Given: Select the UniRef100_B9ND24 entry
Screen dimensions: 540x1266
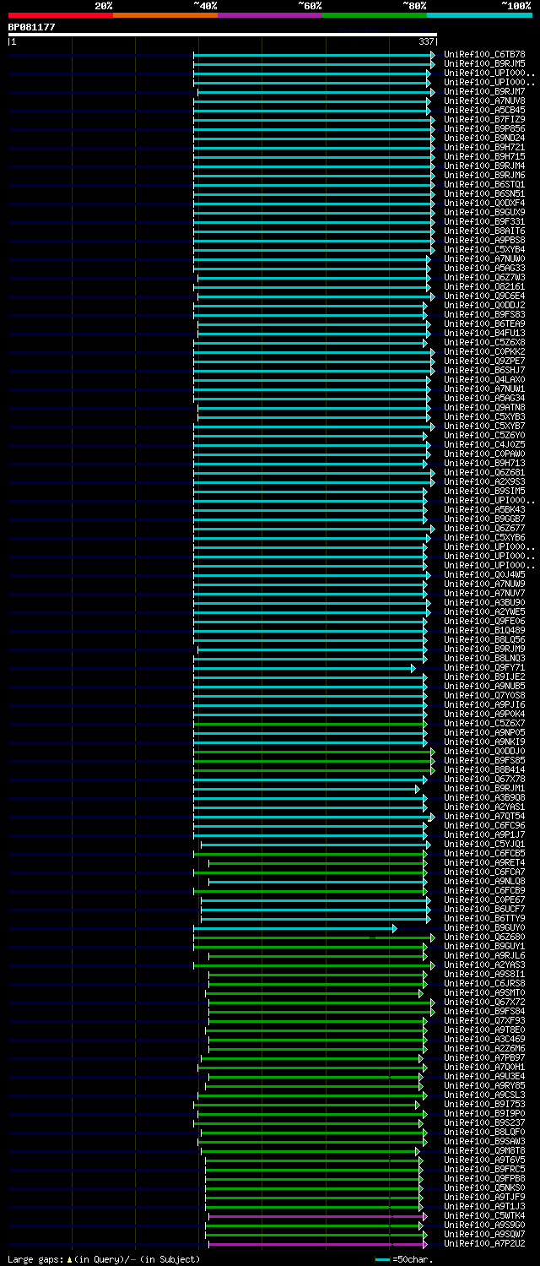Looking at the screenshot, I should pos(484,138).
